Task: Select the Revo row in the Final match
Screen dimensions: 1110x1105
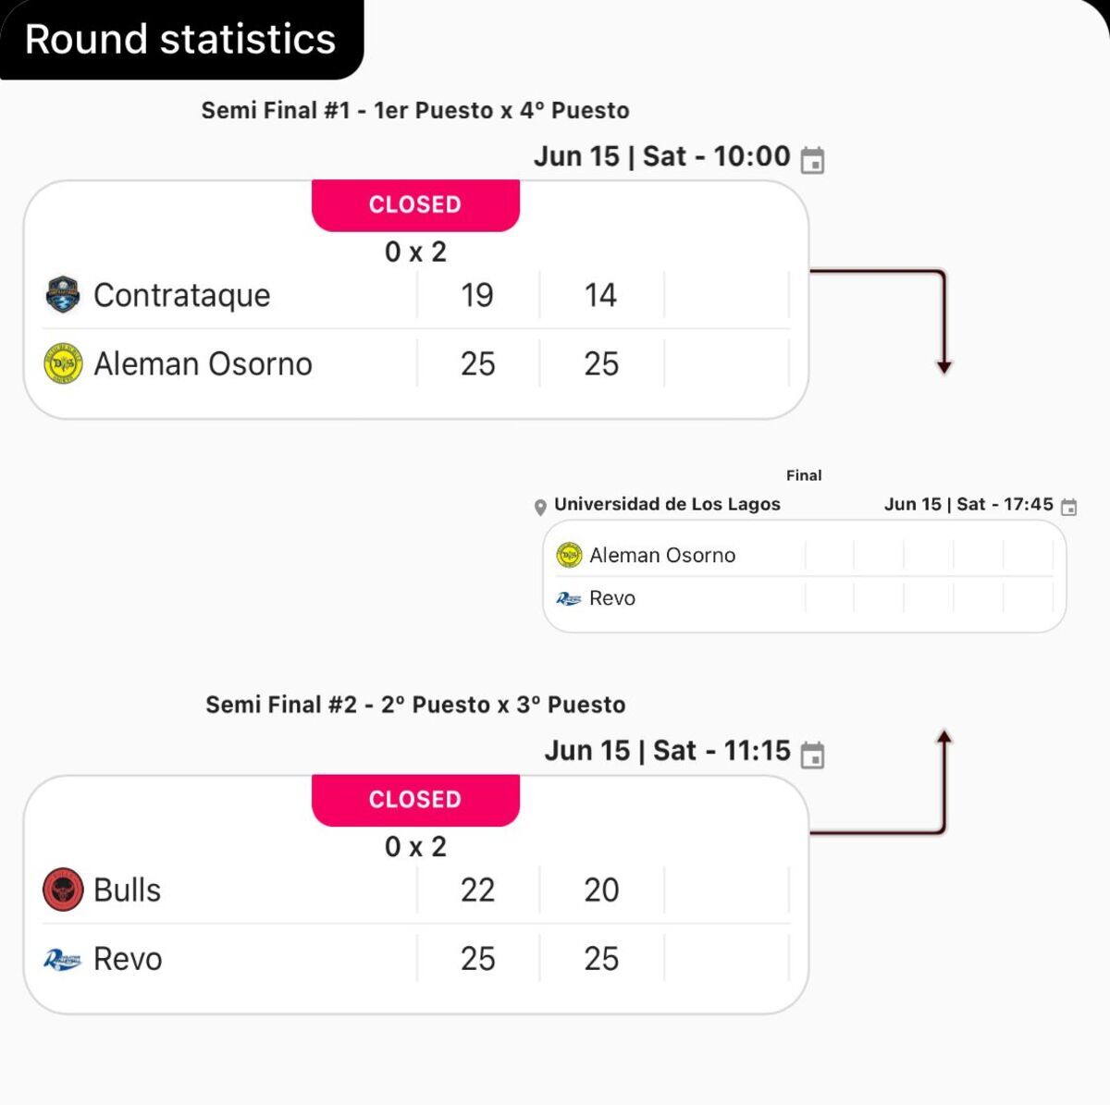Action: [x=804, y=598]
